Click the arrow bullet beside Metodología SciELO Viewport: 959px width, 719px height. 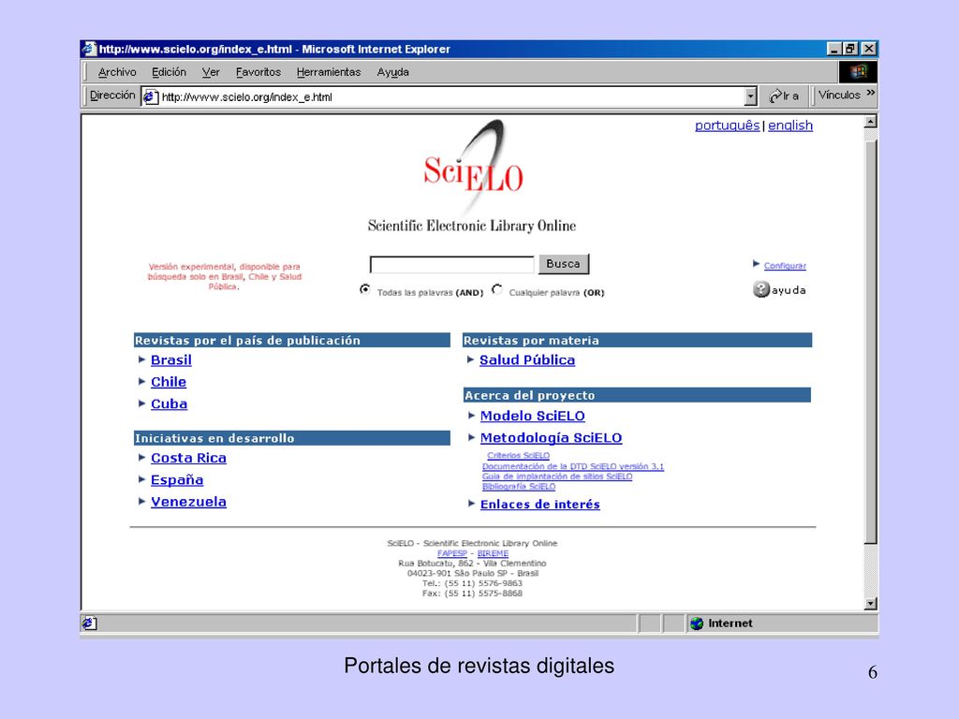(x=472, y=437)
